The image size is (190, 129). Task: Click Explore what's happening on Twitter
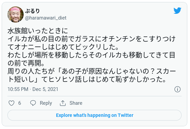point(94,115)
